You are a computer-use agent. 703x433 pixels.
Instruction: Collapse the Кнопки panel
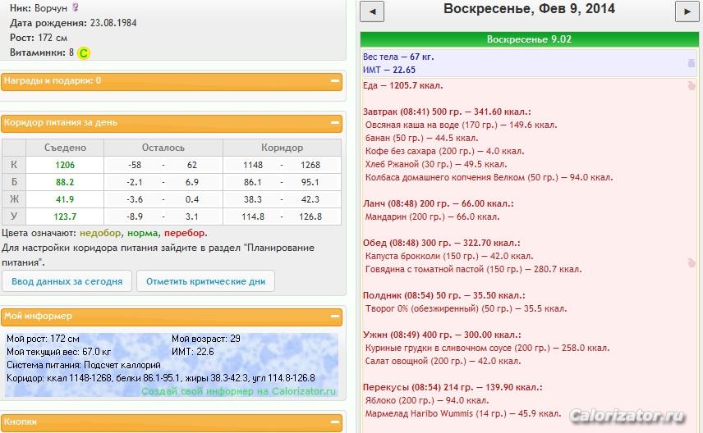(334, 422)
